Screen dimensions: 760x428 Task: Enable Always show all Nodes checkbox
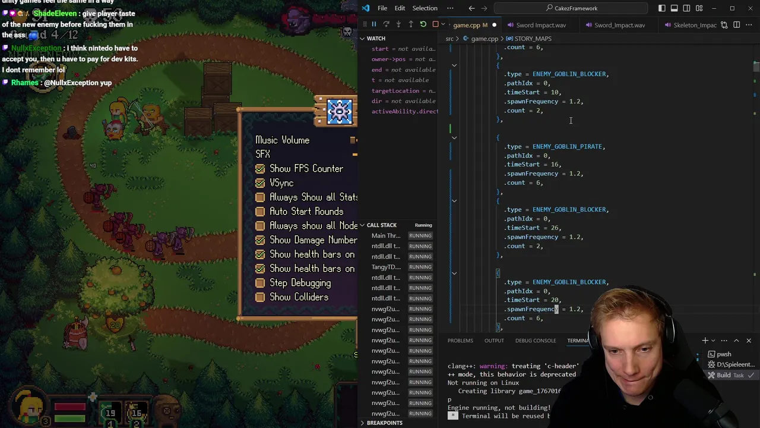point(260,226)
